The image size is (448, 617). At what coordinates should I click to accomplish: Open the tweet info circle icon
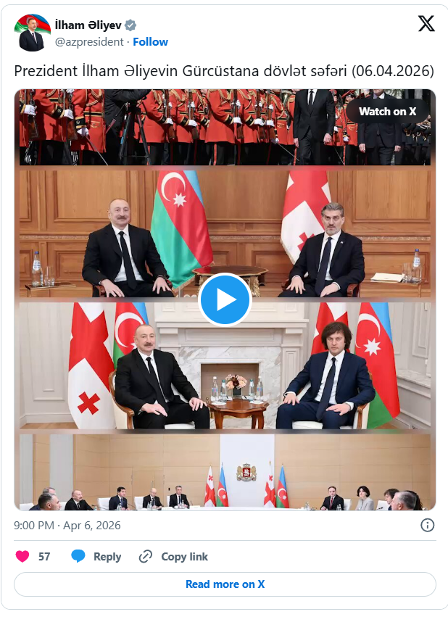pos(427,526)
